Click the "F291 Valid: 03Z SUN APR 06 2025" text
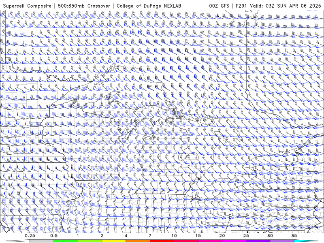Screen dimensions: 324x243 pos(278,6)
